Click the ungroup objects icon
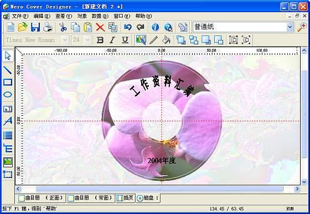 (x=246, y=40)
